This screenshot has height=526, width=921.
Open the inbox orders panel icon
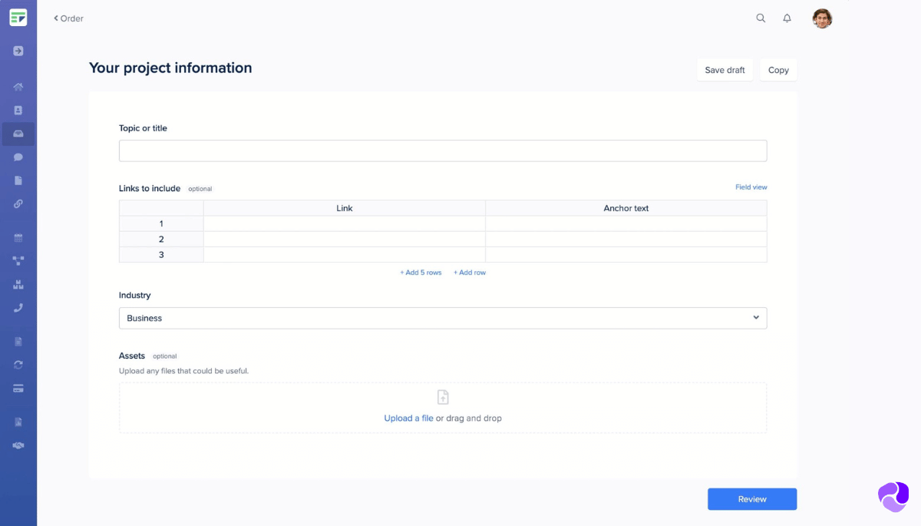(18, 134)
